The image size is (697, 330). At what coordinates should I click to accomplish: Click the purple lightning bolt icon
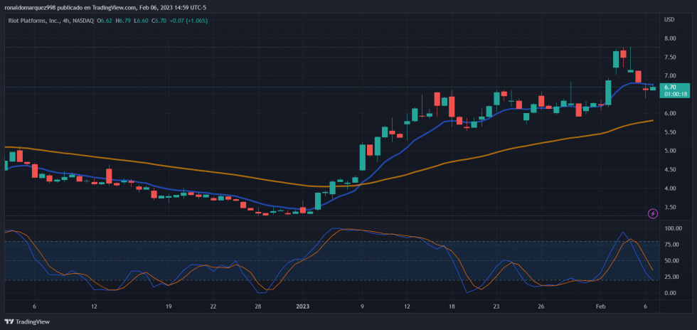coord(653,213)
